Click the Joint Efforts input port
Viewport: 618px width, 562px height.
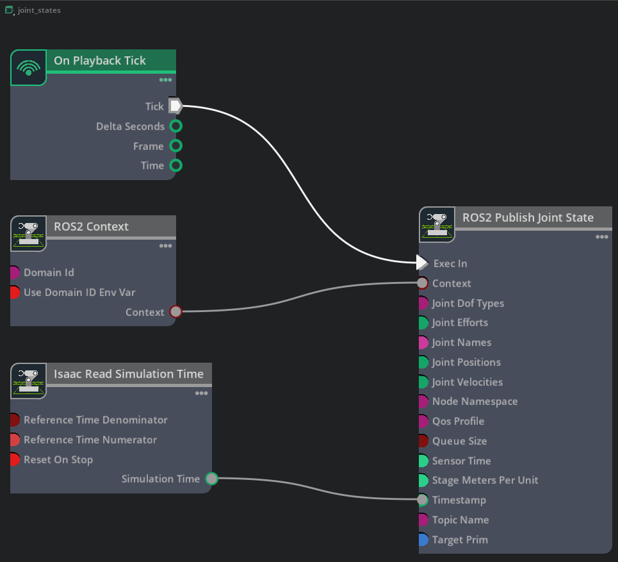(423, 322)
